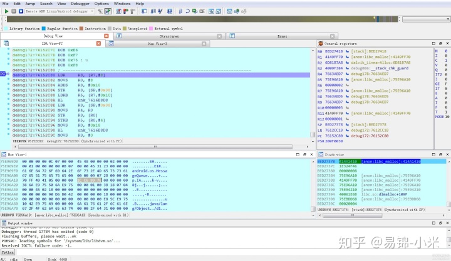The width and height of the screenshot is (451, 261).
Task: Click the Instruction brown legend swatch
Action: pos(81,28)
